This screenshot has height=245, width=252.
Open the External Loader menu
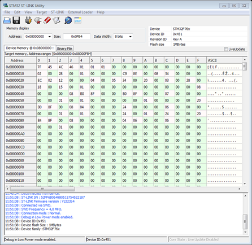coord(80,12)
